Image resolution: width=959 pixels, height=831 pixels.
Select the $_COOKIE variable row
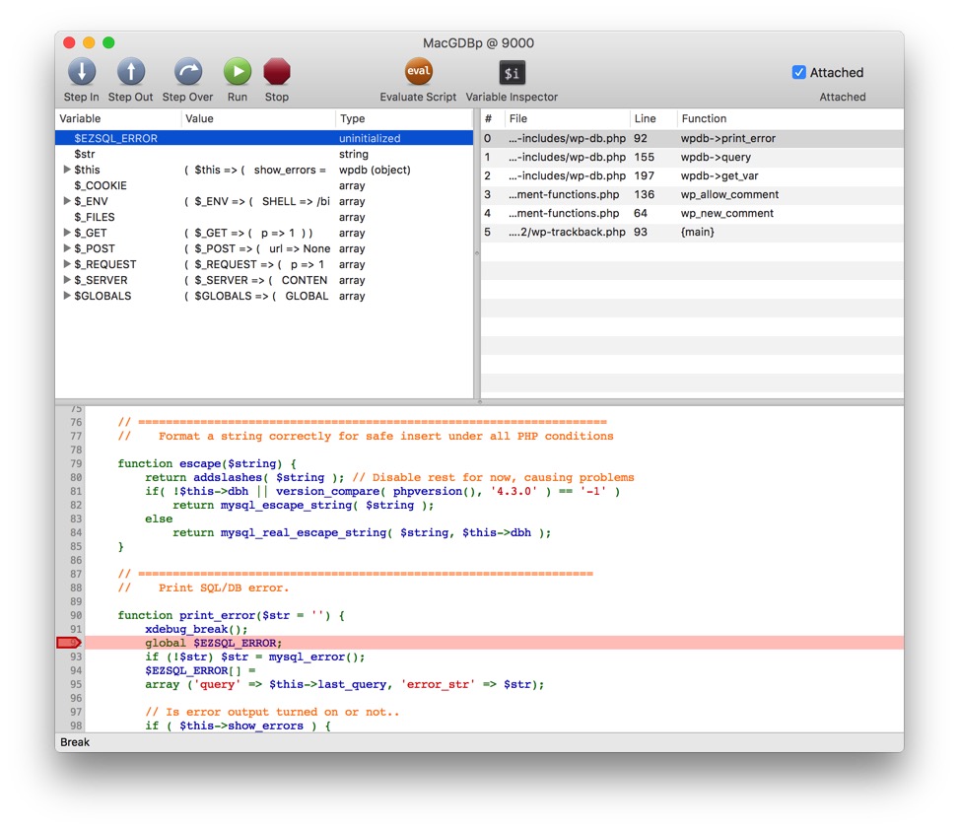point(263,185)
